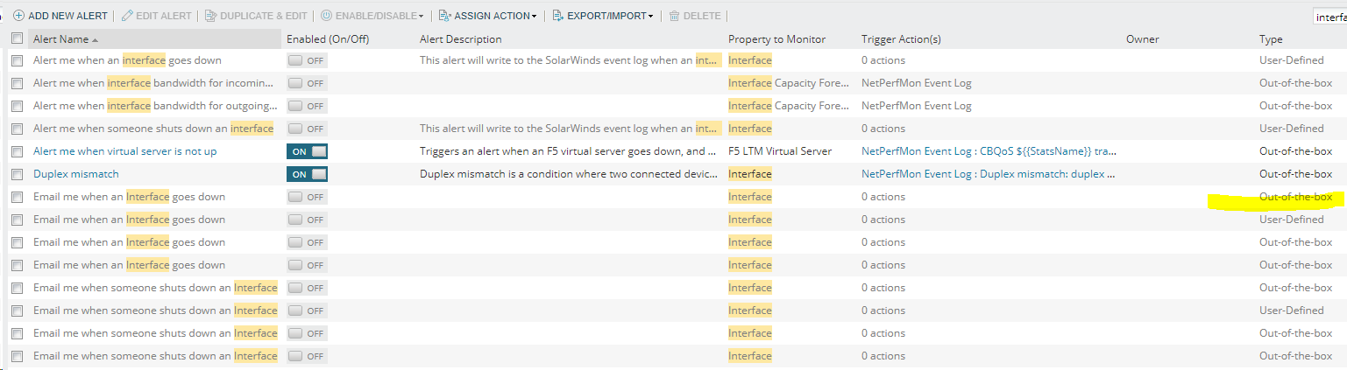The width and height of the screenshot is (1347, 370).
Task: Tick the select-all checkbox in the header row
Action: point(17,38)
